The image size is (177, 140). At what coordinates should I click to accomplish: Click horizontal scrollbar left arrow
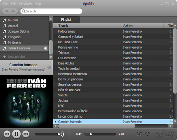click(55, 126)
